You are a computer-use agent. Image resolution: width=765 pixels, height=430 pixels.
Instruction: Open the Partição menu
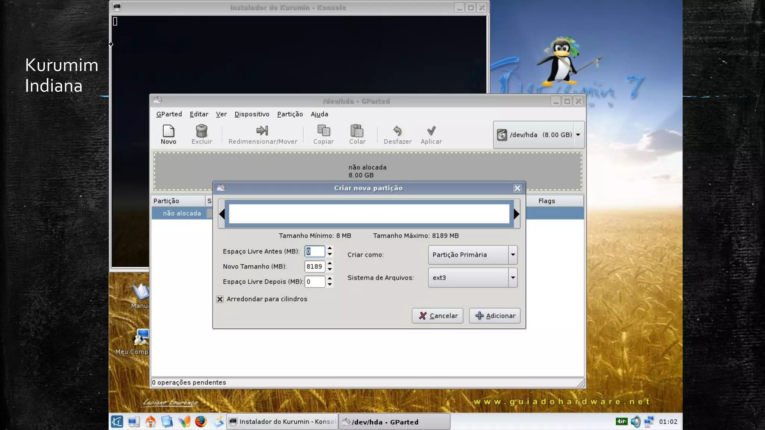[x=290, y=114]
